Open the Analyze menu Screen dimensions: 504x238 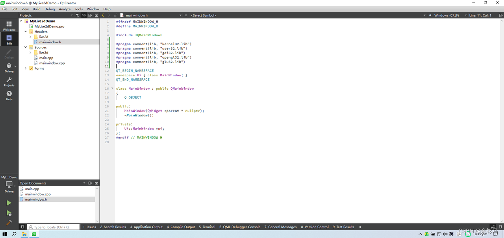[65, 9]
